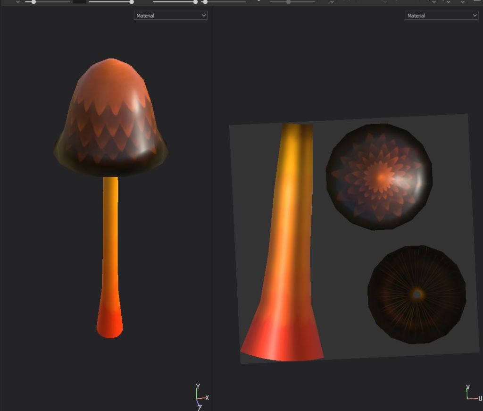This screenshot has height=411, width=483.
Task: Click the black color swatch in top toolbar
Action: pyautogui.click(x=79, y=1)
